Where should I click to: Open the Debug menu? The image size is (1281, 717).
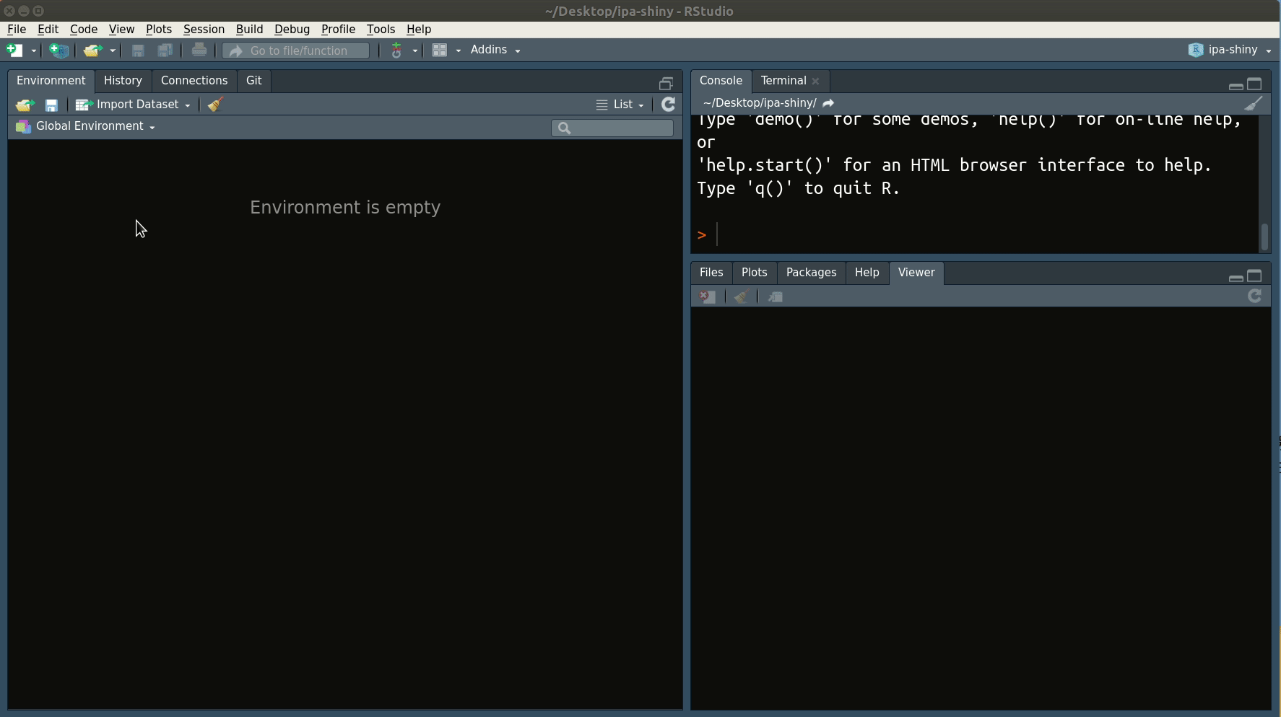tap(292, 29)
